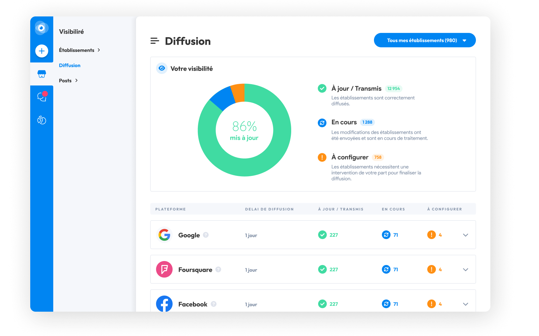Click the Foursquare platform name
This screenshot has width=539, height=336.
[x=195, y=270]
